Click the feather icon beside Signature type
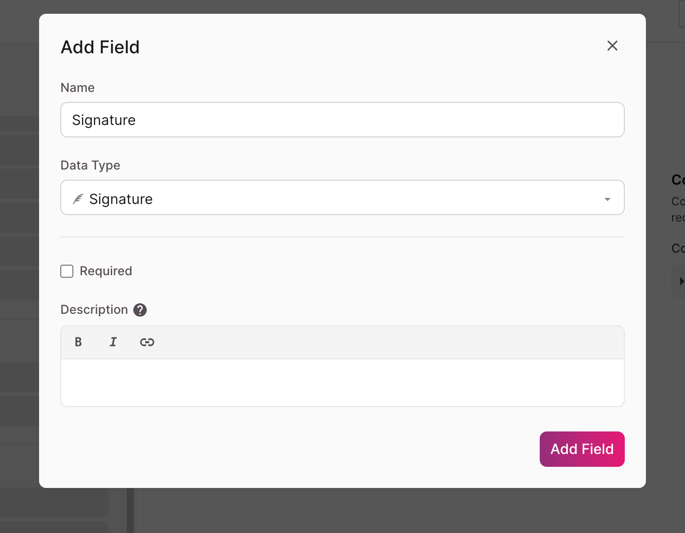The image size is (685, 533). (78, 199)
